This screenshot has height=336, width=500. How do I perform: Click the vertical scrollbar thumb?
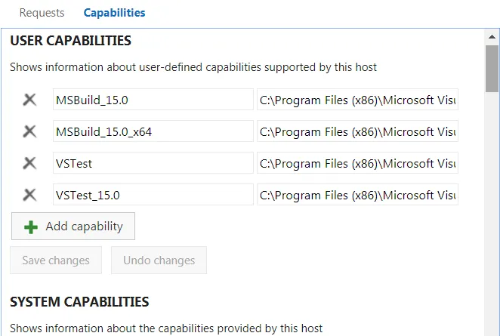tap(492, 68)
